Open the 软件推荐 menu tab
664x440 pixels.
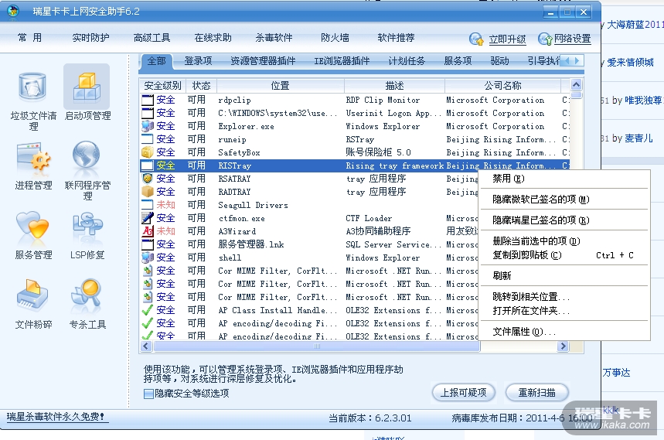pyautogui.click(x=396, y=38)
